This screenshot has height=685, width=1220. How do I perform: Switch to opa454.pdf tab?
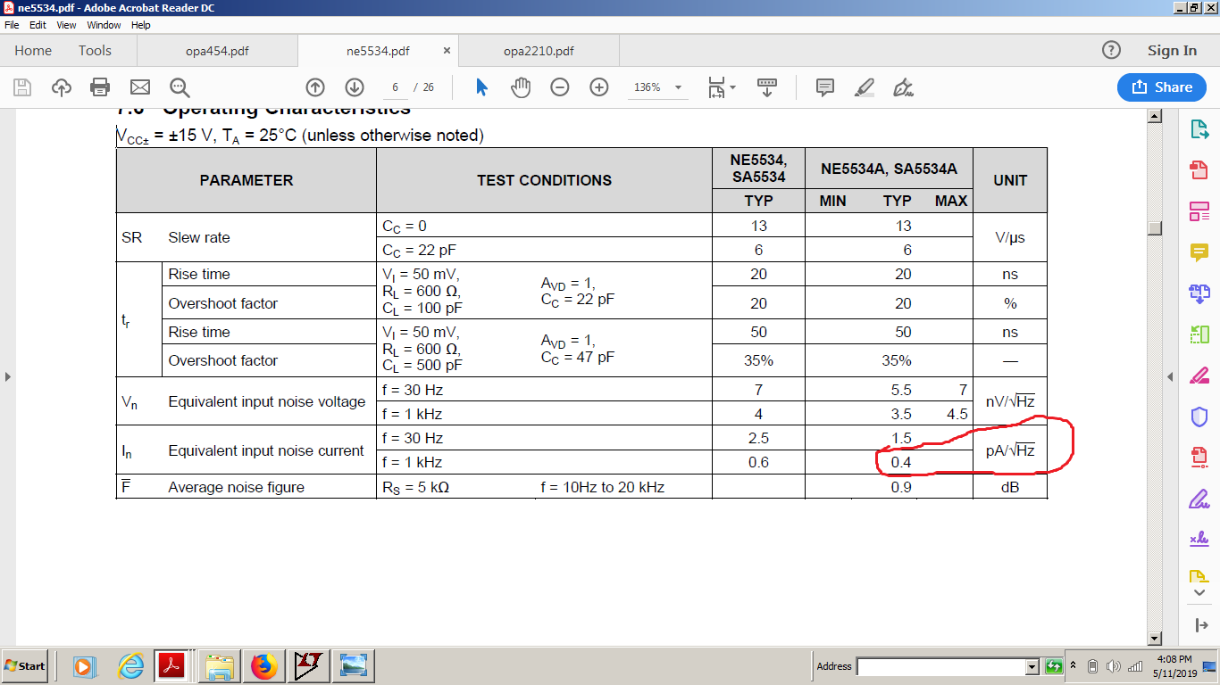217,51
